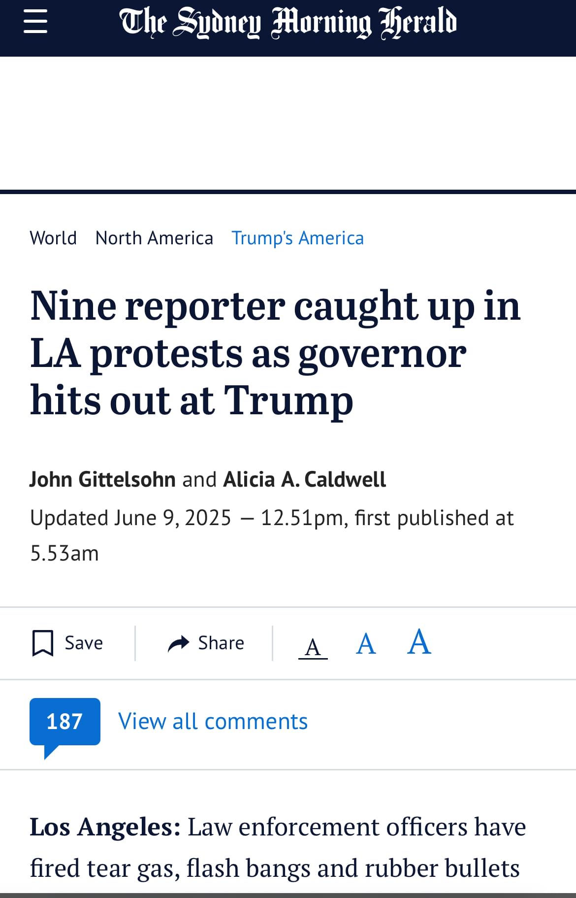
Task: Tap the Share arrow icon
Action: [179, 643]
